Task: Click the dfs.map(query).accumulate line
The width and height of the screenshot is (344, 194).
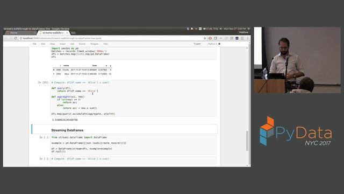Action: click(83, 114)
